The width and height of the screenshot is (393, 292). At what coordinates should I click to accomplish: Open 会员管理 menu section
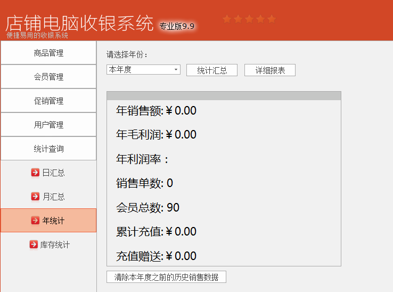[x=48, y=77]
